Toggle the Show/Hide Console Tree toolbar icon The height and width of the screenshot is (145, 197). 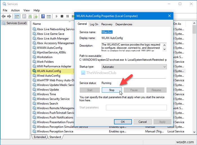pos(17,16)
